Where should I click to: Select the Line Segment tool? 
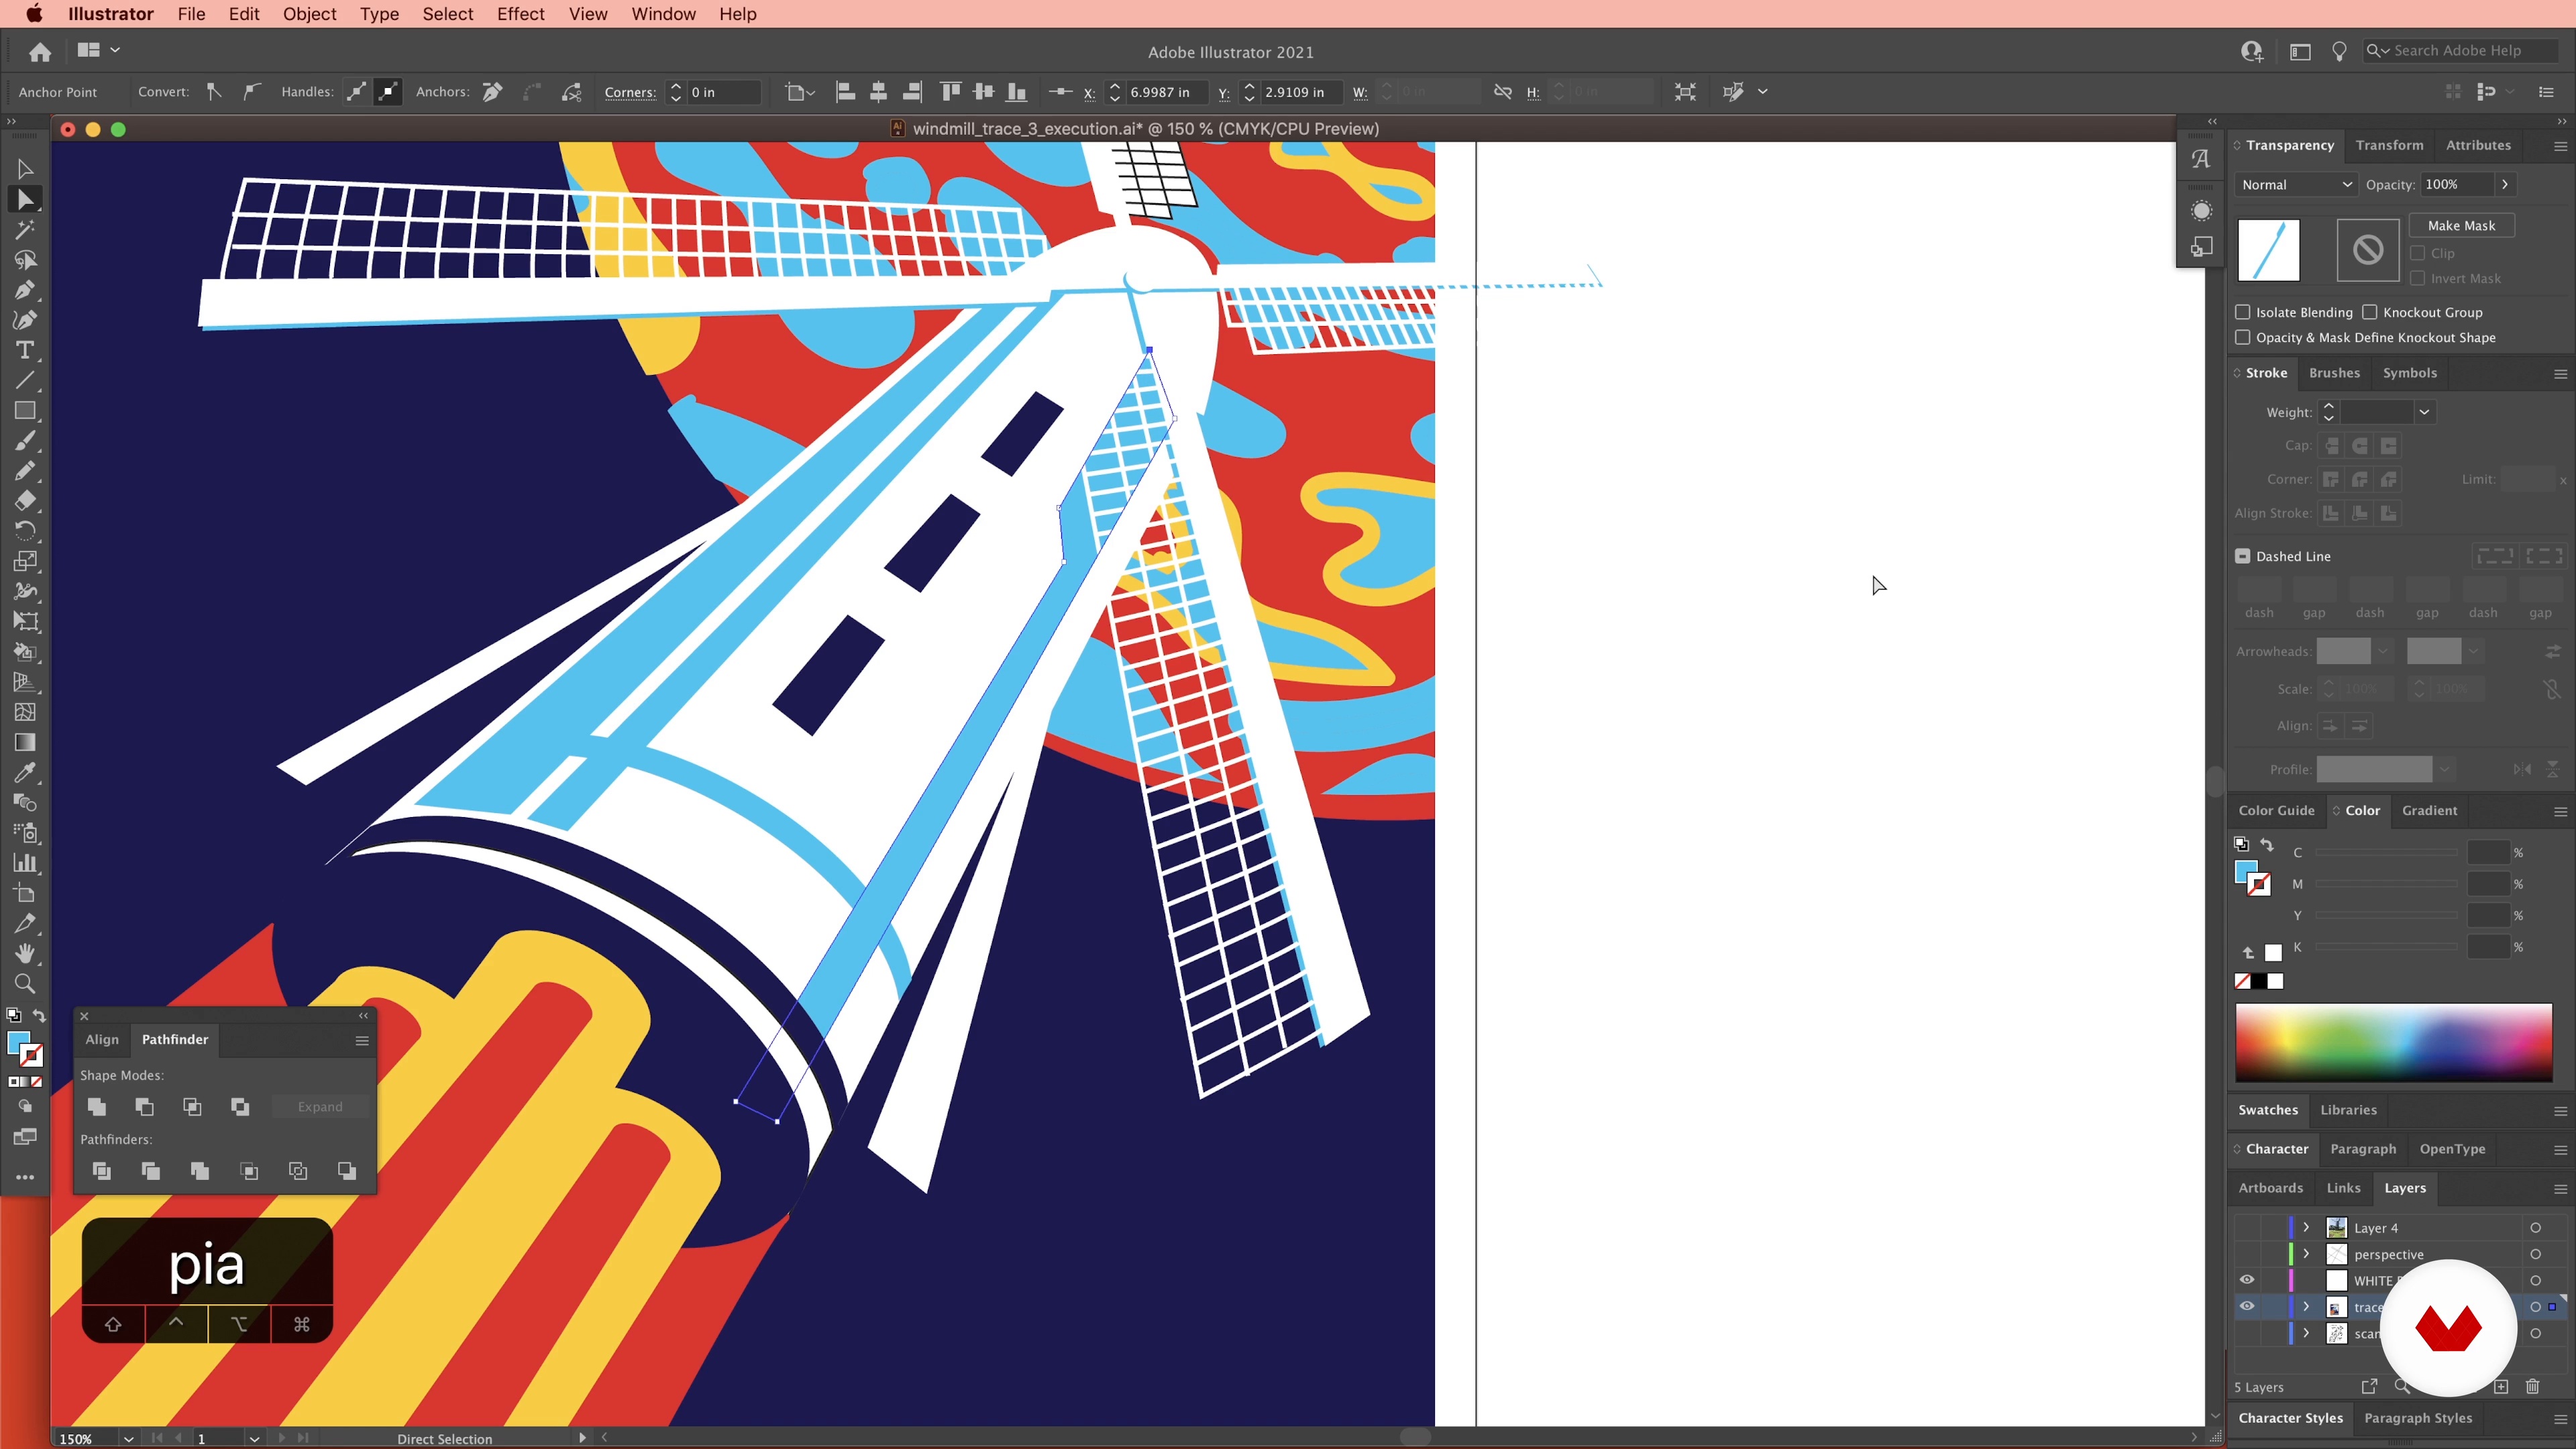(x=25, y=380)
